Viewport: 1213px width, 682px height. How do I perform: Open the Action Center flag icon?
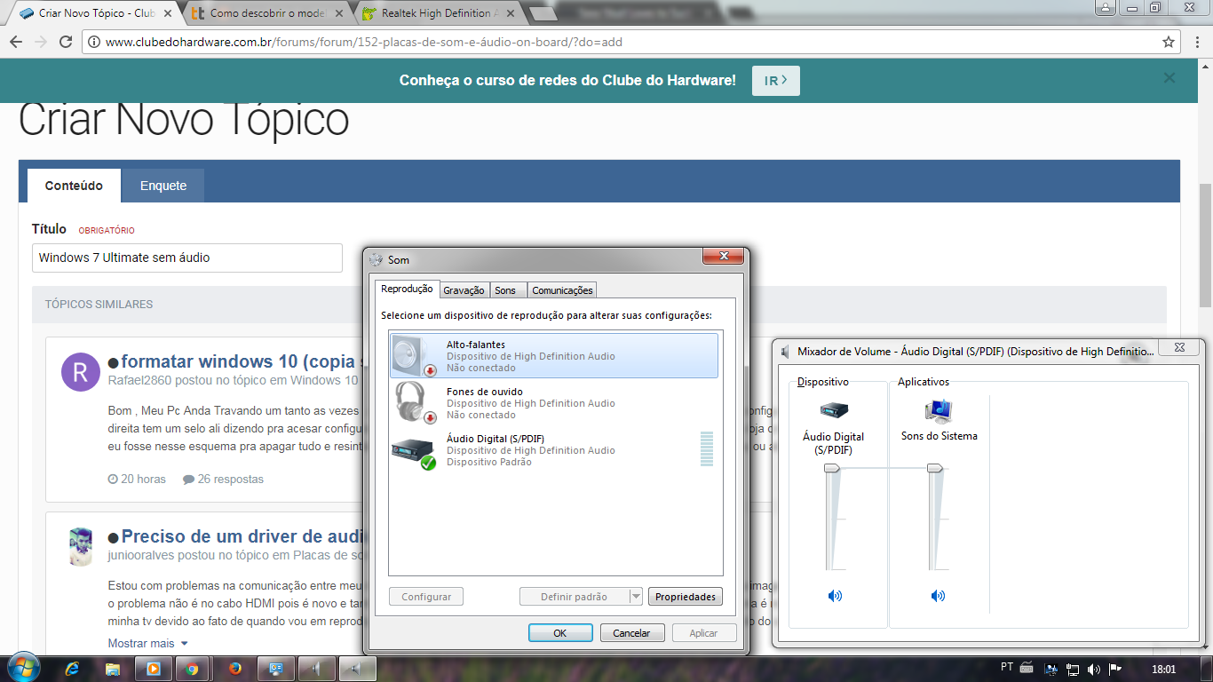(x=1115, y=669)
